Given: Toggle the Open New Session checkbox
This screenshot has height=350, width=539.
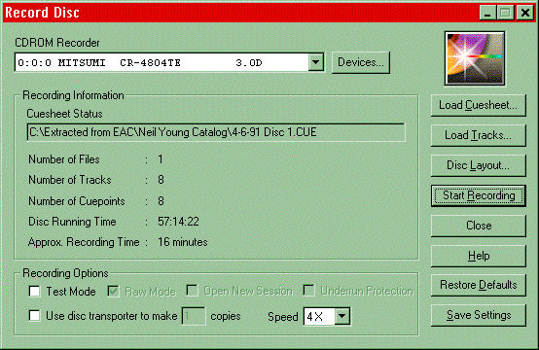Looking at the screenshot, I should tap(193, 291).
